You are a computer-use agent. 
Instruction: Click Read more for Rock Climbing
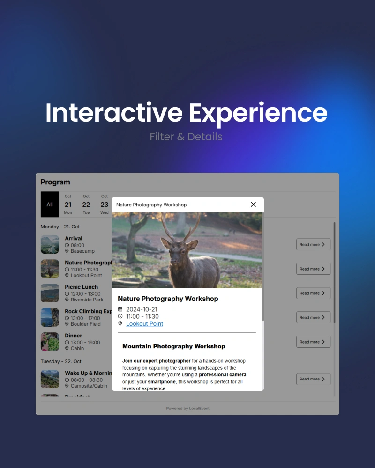(313, 318)
